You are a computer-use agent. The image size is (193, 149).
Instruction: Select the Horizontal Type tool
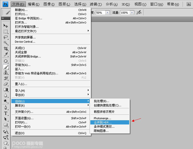click(x=5, y=113)
